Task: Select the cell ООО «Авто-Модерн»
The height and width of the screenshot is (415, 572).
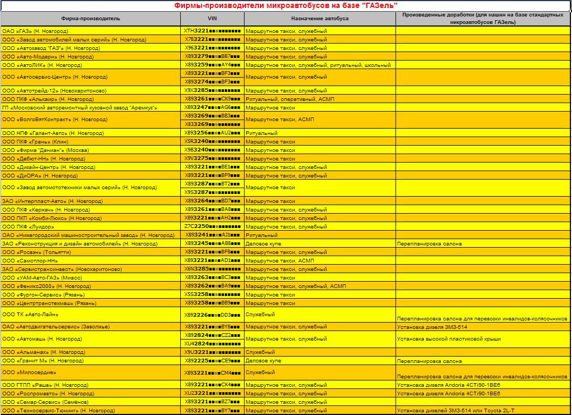Action: click(x=90, y=56)
